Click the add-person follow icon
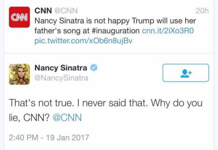218x150 pixels. 186,73
